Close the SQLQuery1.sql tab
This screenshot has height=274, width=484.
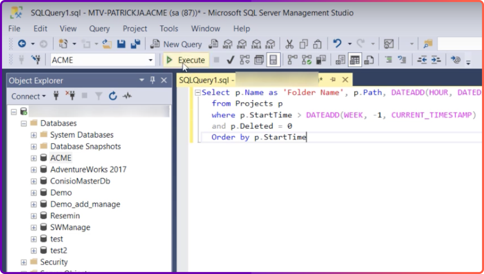pos(345,80)
